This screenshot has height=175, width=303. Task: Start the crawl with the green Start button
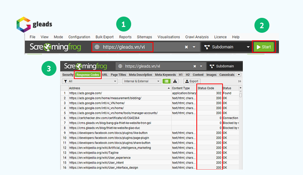264,47
